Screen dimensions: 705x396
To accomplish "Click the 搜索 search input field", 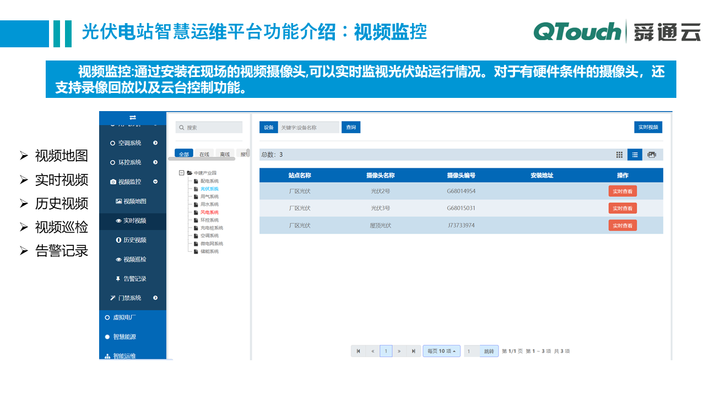I will (209, 127).
